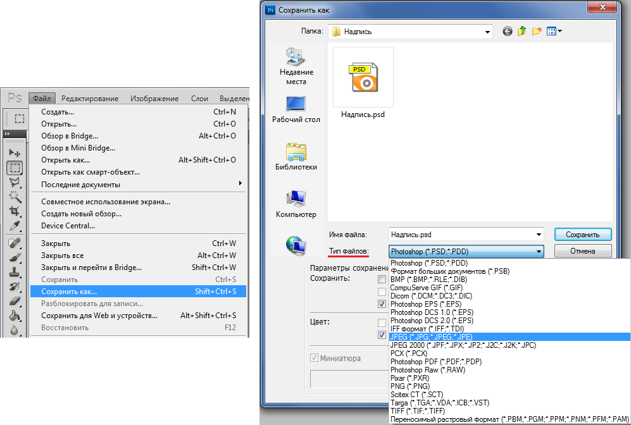Viewport: 631px width, 425px height.
Task: Choose JPEG 2000 format entry
Action: (509, 345)
